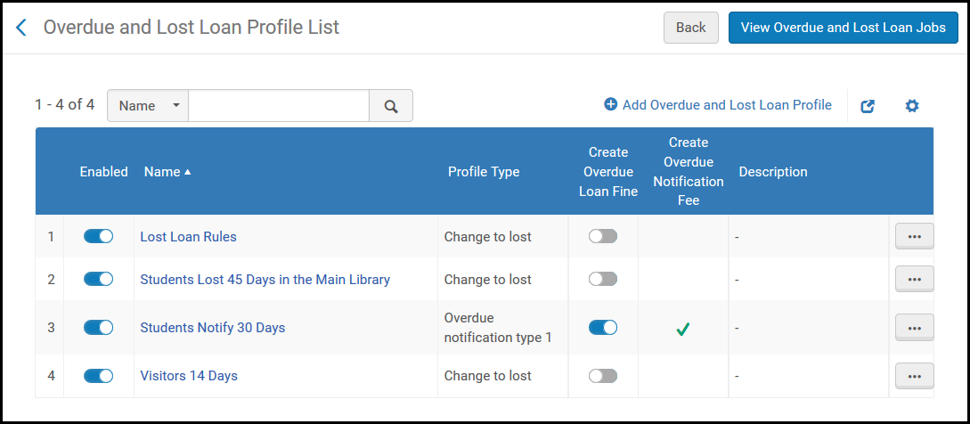Click the export list icon
Screen dimensions: 970x424
pyautogui.click(x=867, y=106)
